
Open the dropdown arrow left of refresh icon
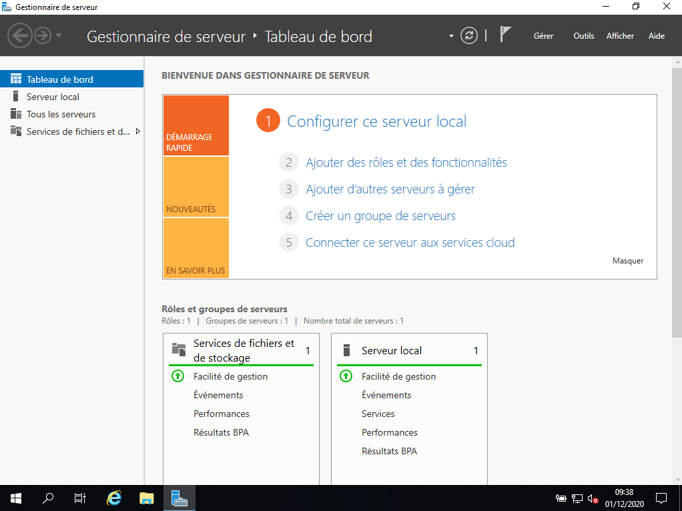click(451, 35)
